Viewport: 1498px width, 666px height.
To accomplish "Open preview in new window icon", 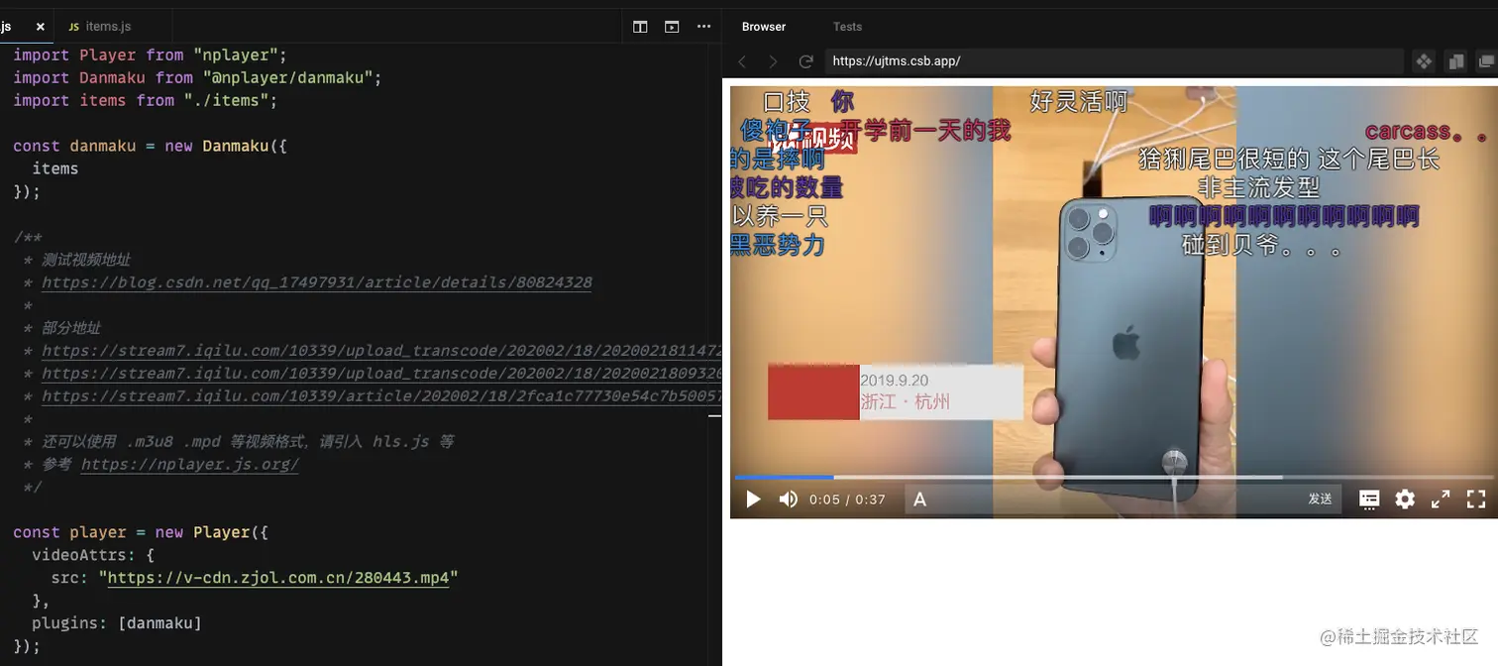I will 1486,61.
